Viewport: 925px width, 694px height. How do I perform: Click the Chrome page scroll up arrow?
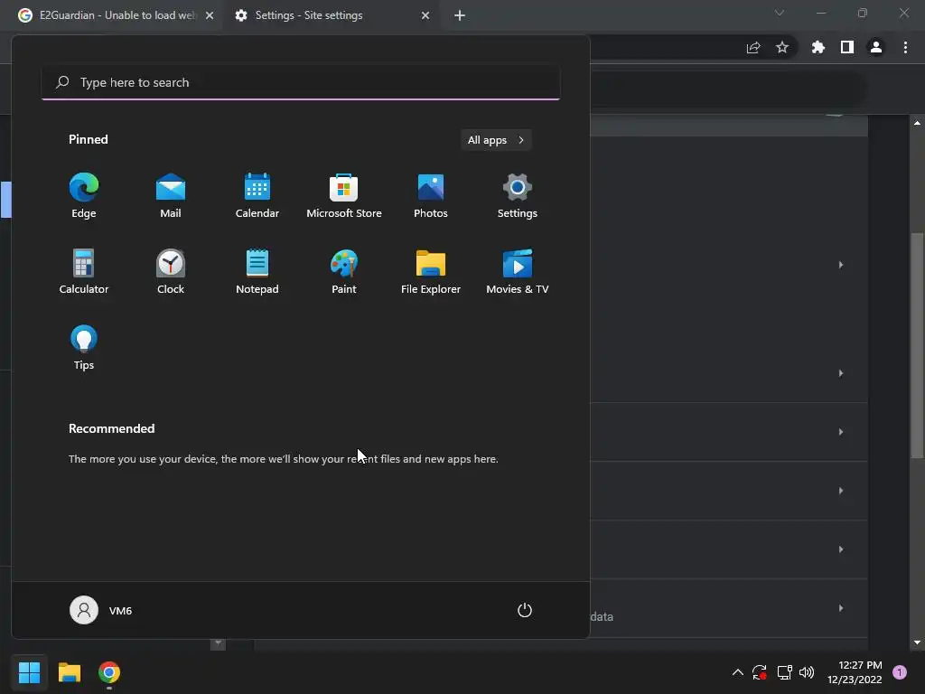917,123
